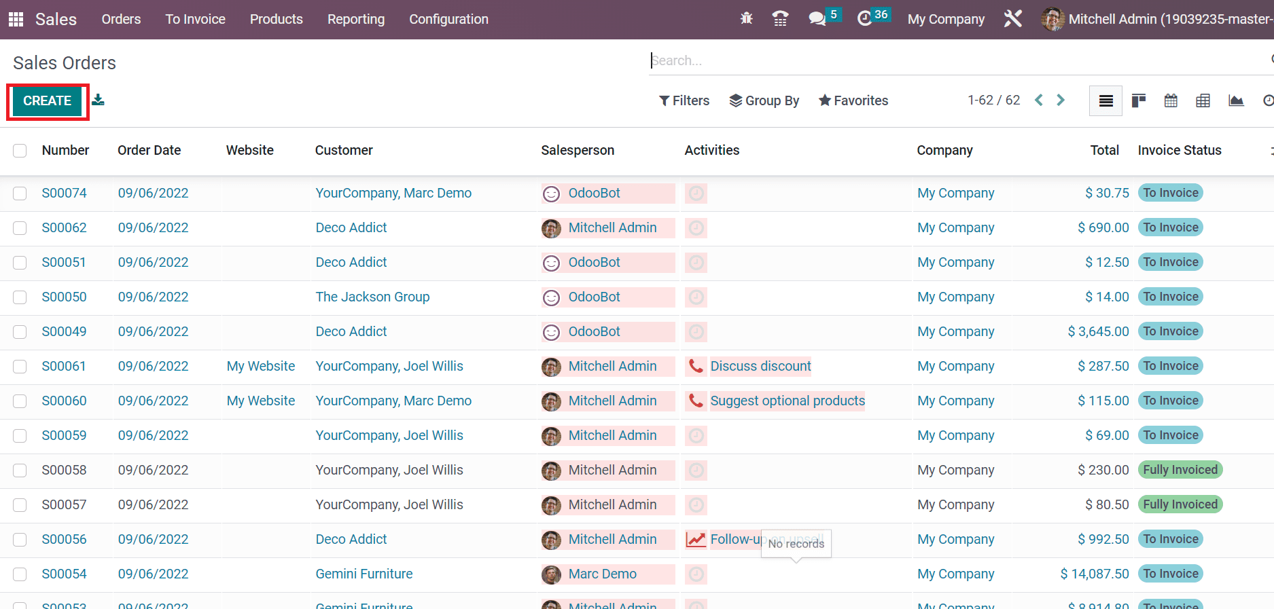Viewport: 1274px width, 609px height.
Task: Click phone activity icon for S00061
Action: 696,367
